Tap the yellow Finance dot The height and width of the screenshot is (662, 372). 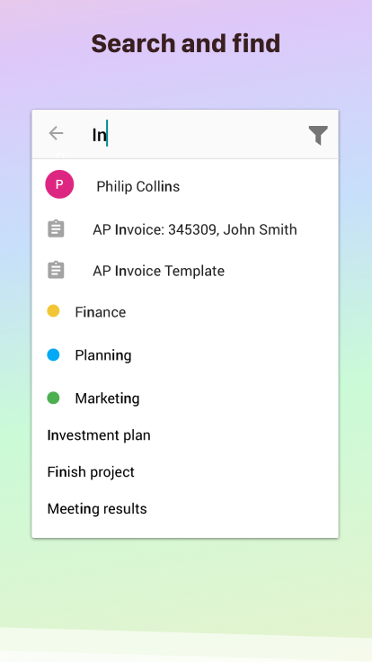click(53, 311)
